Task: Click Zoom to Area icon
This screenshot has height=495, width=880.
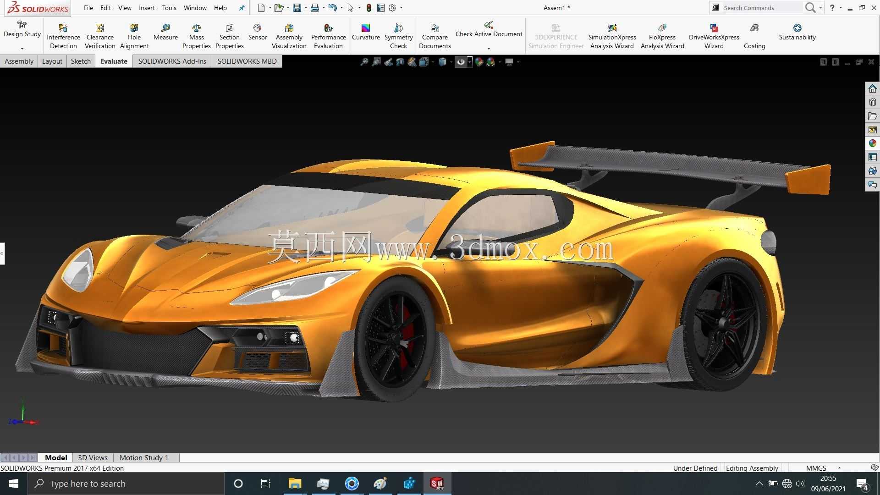Action: click(376, 62)
